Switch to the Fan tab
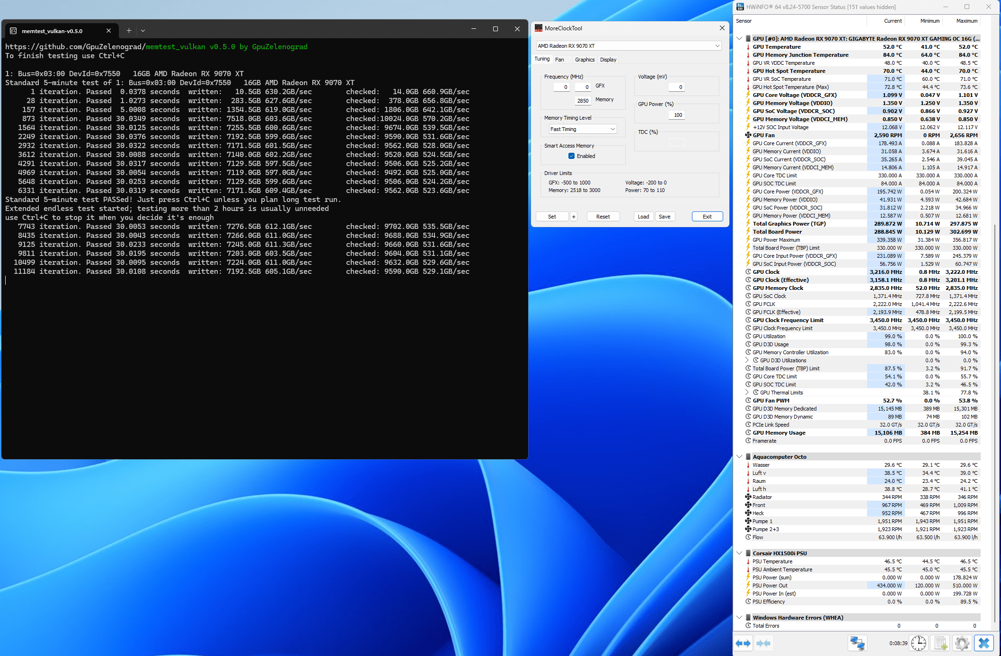1001x656 pixels. click(559, 60)
